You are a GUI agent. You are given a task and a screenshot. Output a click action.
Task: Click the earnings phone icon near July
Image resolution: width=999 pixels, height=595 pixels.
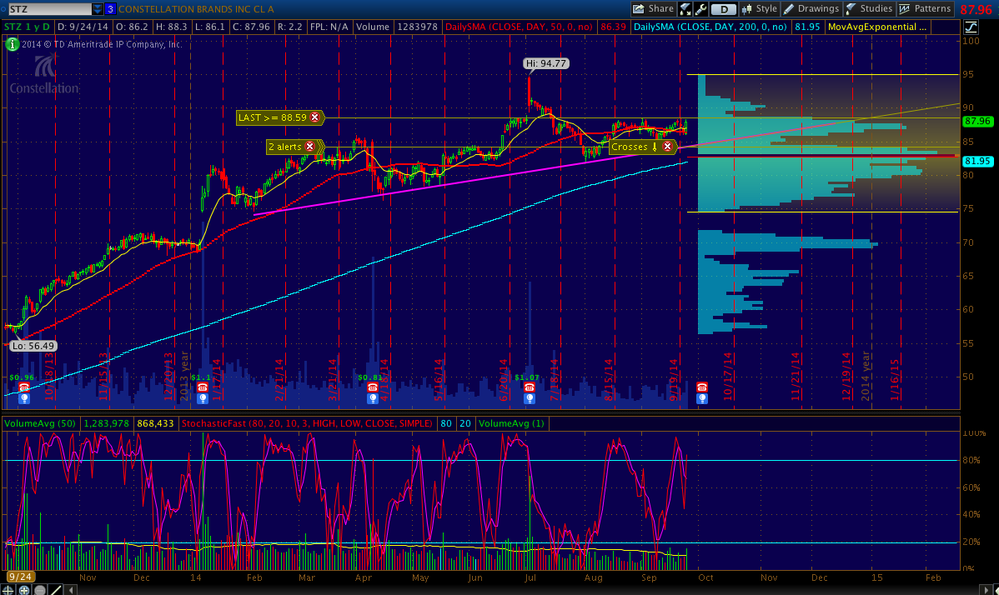click(528, 387)
